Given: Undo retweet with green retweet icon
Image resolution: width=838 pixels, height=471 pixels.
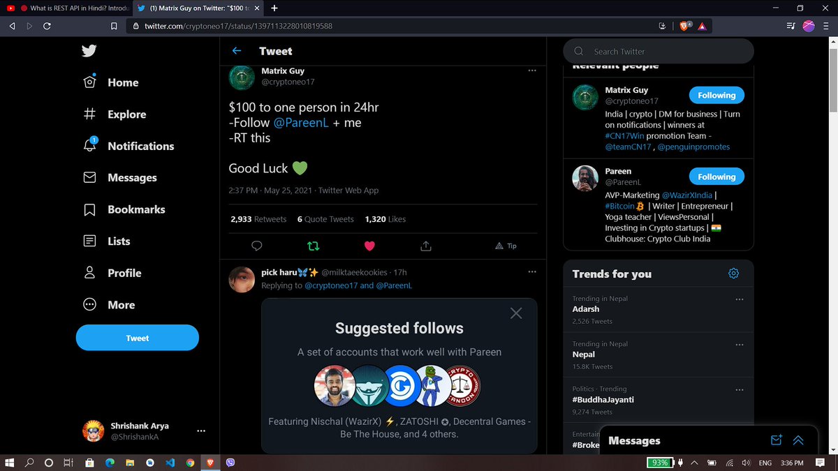Looking at the screenshot, I should pyautogui.click(x=314, y=246).
